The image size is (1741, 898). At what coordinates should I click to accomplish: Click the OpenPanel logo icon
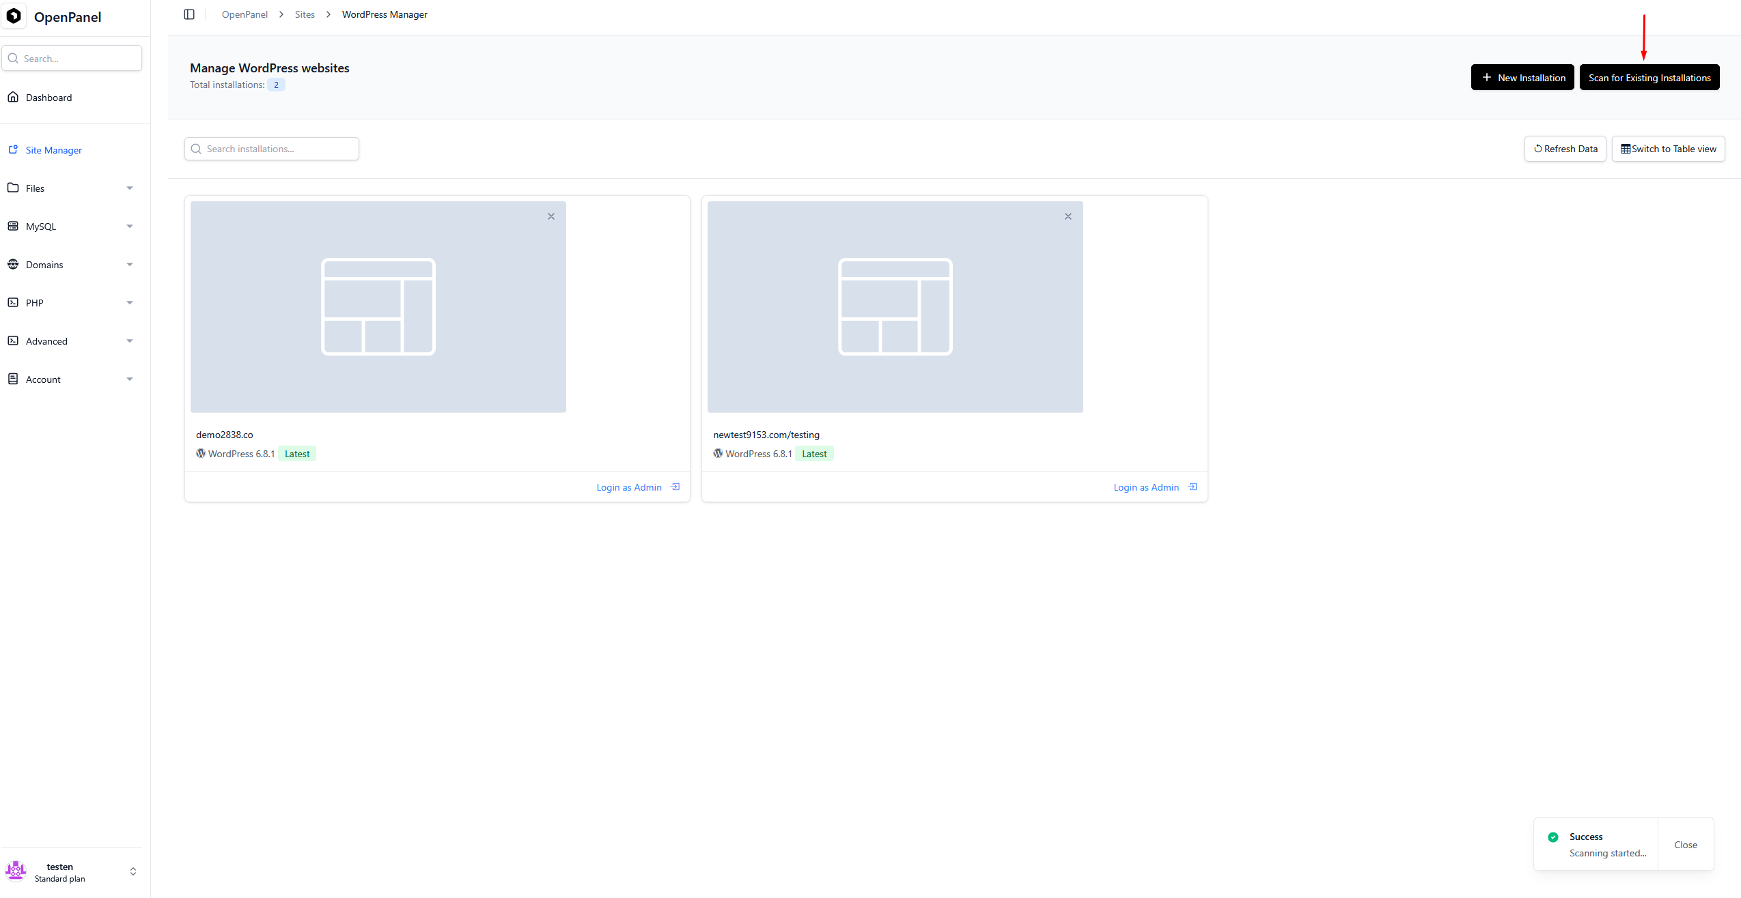tap(14, 16)
